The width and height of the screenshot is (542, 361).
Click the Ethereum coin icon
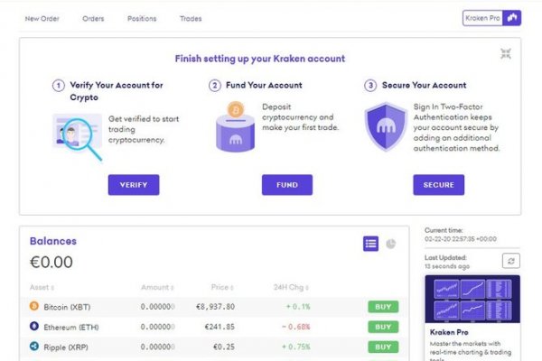tap(34, 327)
